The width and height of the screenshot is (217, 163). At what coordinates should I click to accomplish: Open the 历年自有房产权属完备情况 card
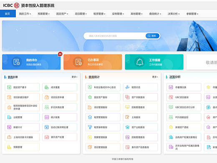(184, 147)
